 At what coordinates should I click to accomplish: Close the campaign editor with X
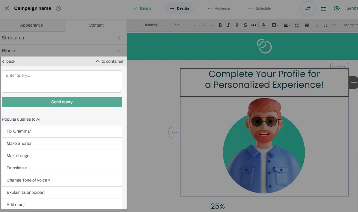(x=7, y=8)
